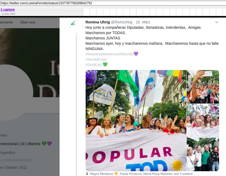Open the dimmed profile header banner image
The image size is (226, 176).
(30, 63)
